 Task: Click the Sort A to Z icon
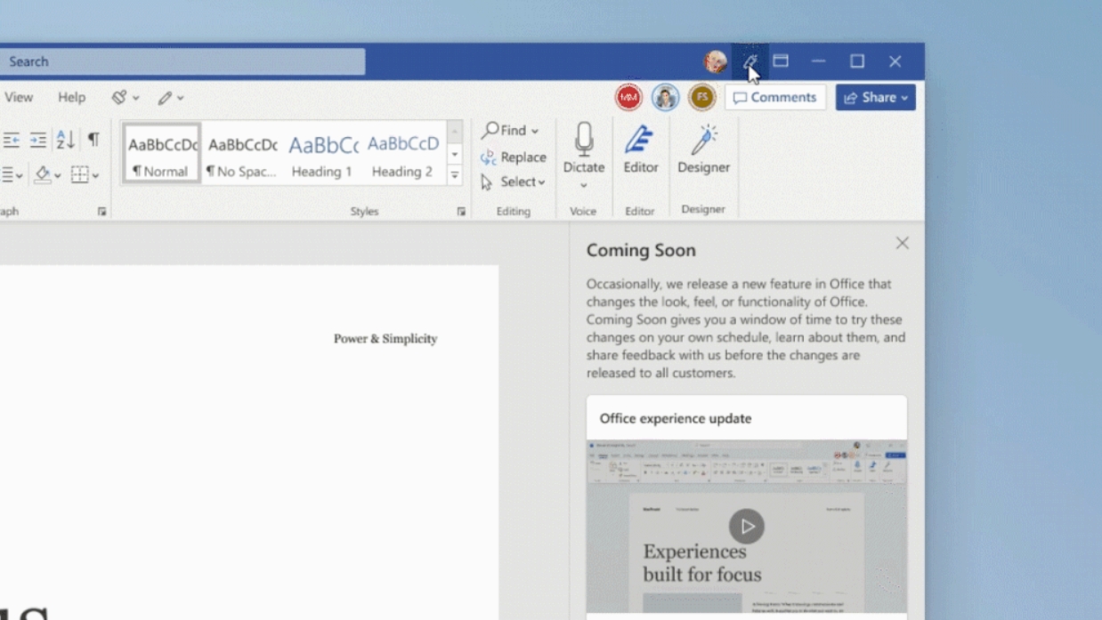click(x=66, y=140)
